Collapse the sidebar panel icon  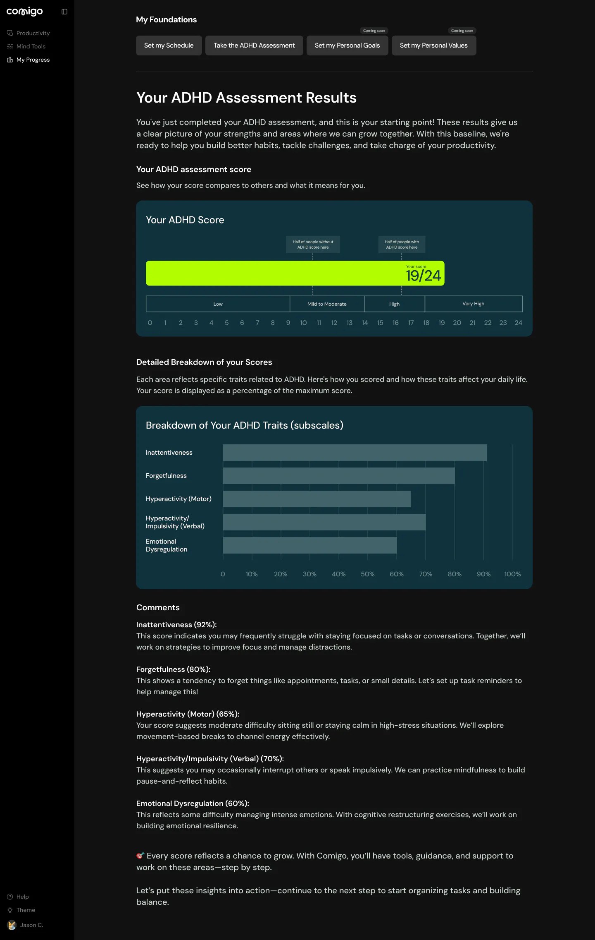pos(64,12)
